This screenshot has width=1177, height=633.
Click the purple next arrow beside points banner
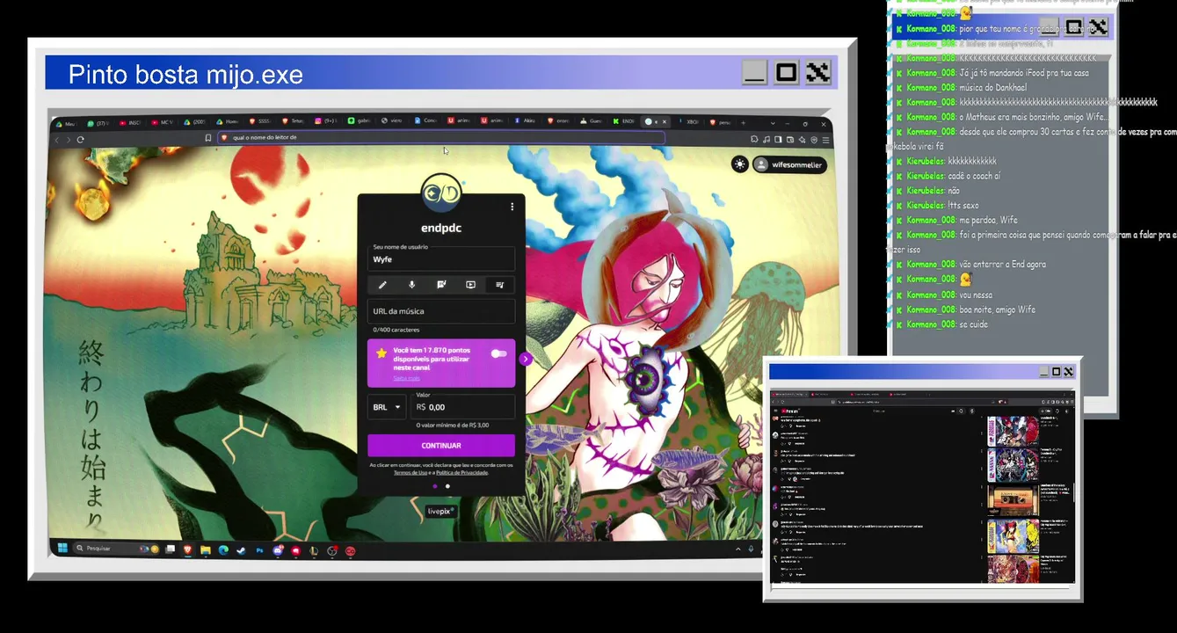(526, 359)
